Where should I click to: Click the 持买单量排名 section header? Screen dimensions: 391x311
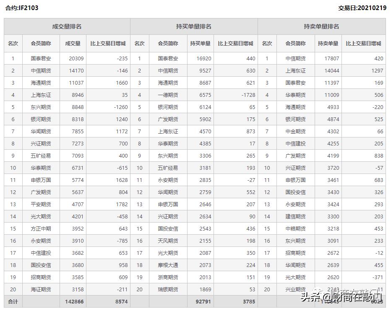(x=194, y=26)
